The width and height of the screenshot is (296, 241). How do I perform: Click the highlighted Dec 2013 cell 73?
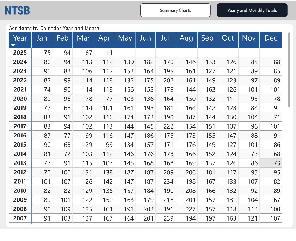tap(271, 163)
